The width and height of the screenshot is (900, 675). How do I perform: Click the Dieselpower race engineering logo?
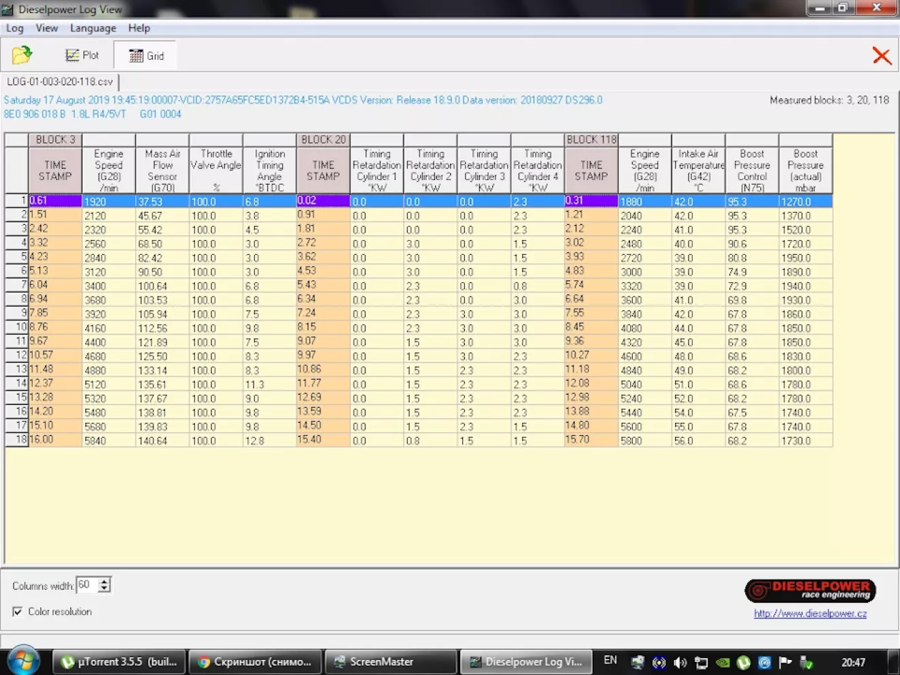click(810, 590)
